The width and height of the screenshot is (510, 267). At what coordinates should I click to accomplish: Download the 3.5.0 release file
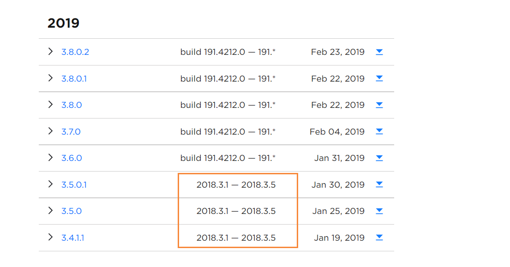coord(379,211)
